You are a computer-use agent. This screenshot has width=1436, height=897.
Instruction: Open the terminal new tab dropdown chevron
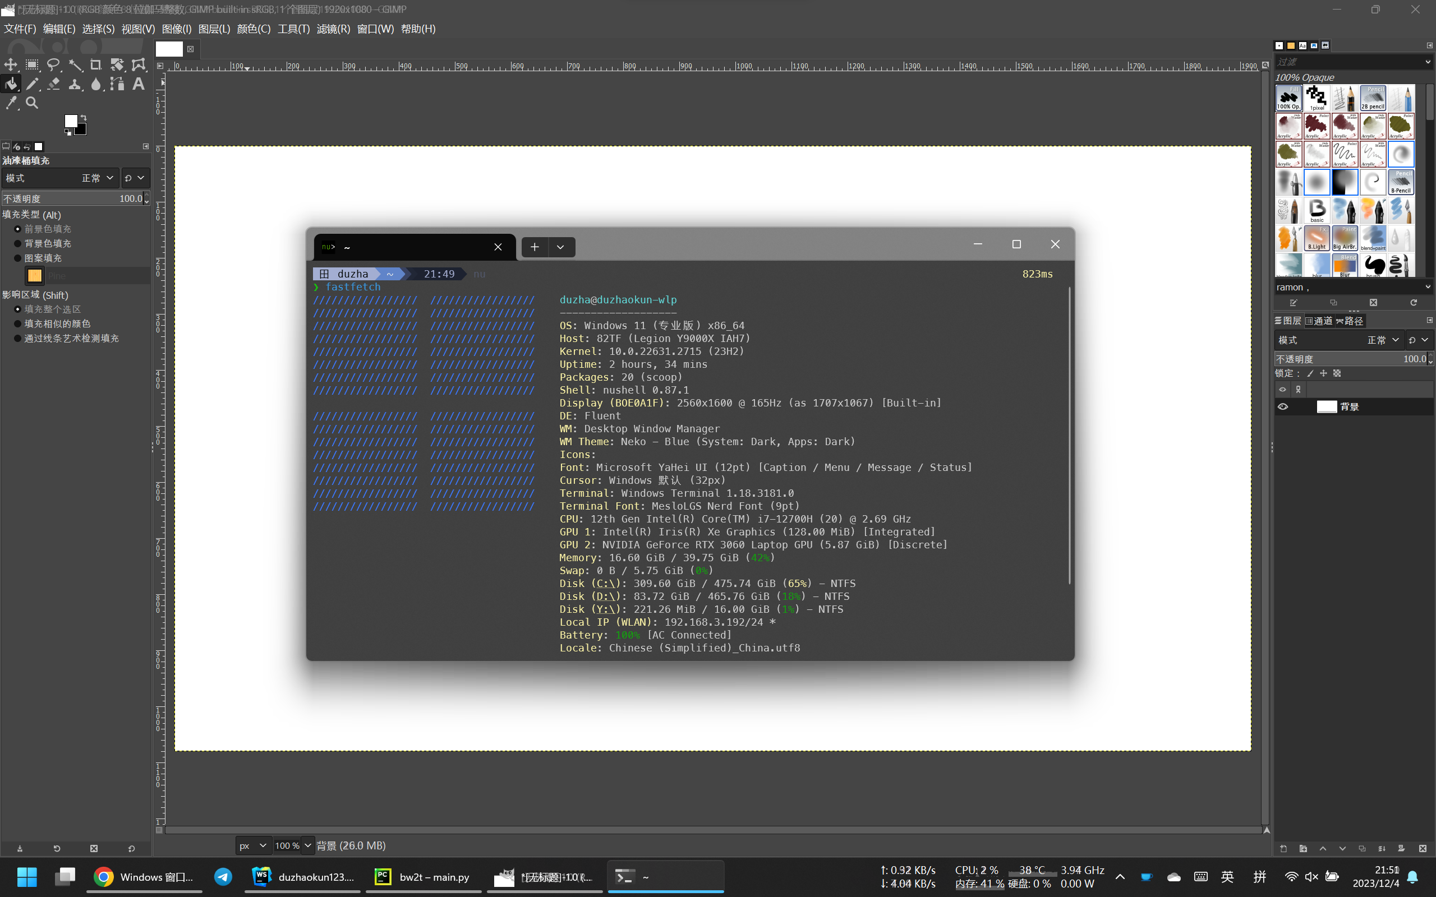pyautogui.click(x=560, y=247)
